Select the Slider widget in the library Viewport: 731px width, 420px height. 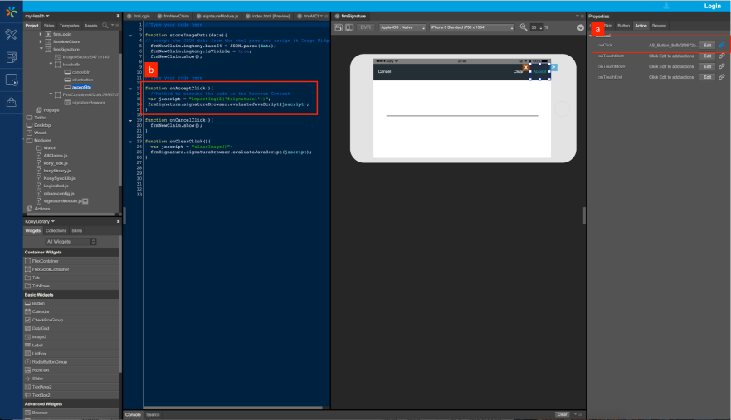click(x=40, y=378)
